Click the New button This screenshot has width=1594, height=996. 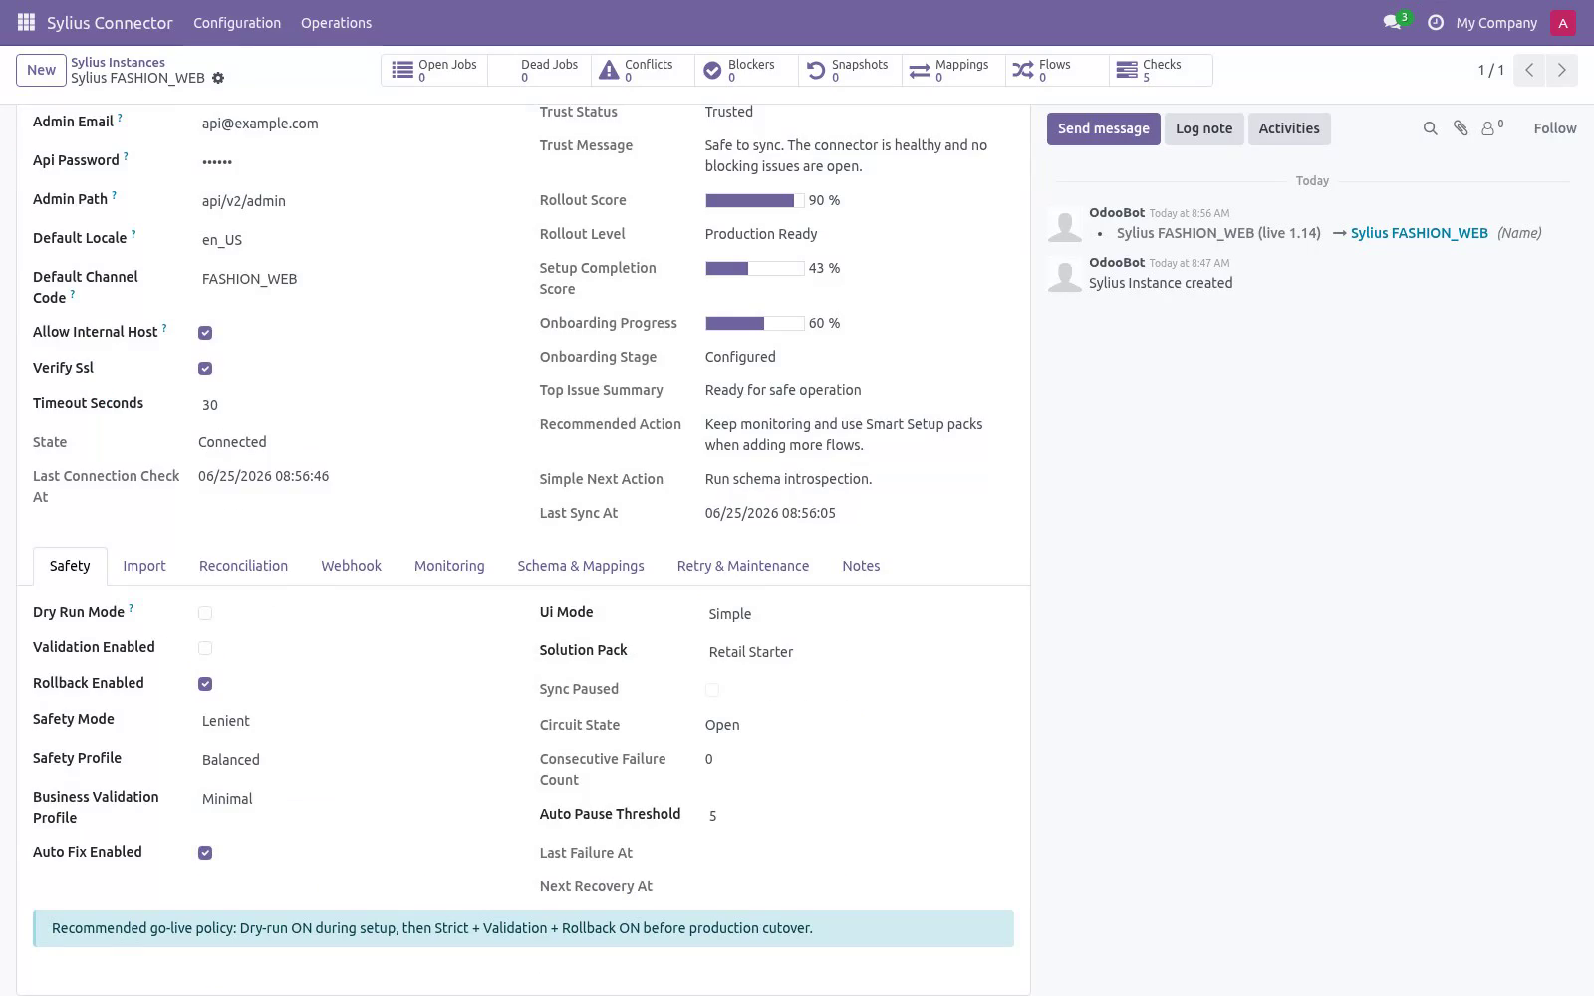point(41,70)
